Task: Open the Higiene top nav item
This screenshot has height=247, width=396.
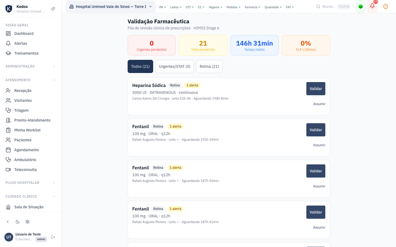Action: (x=215, y=7)
